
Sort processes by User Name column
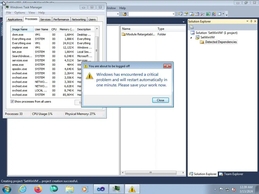coord(41,29)
